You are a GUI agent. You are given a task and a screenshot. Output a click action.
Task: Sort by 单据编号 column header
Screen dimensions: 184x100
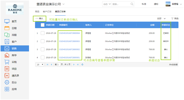coord(63,25)
